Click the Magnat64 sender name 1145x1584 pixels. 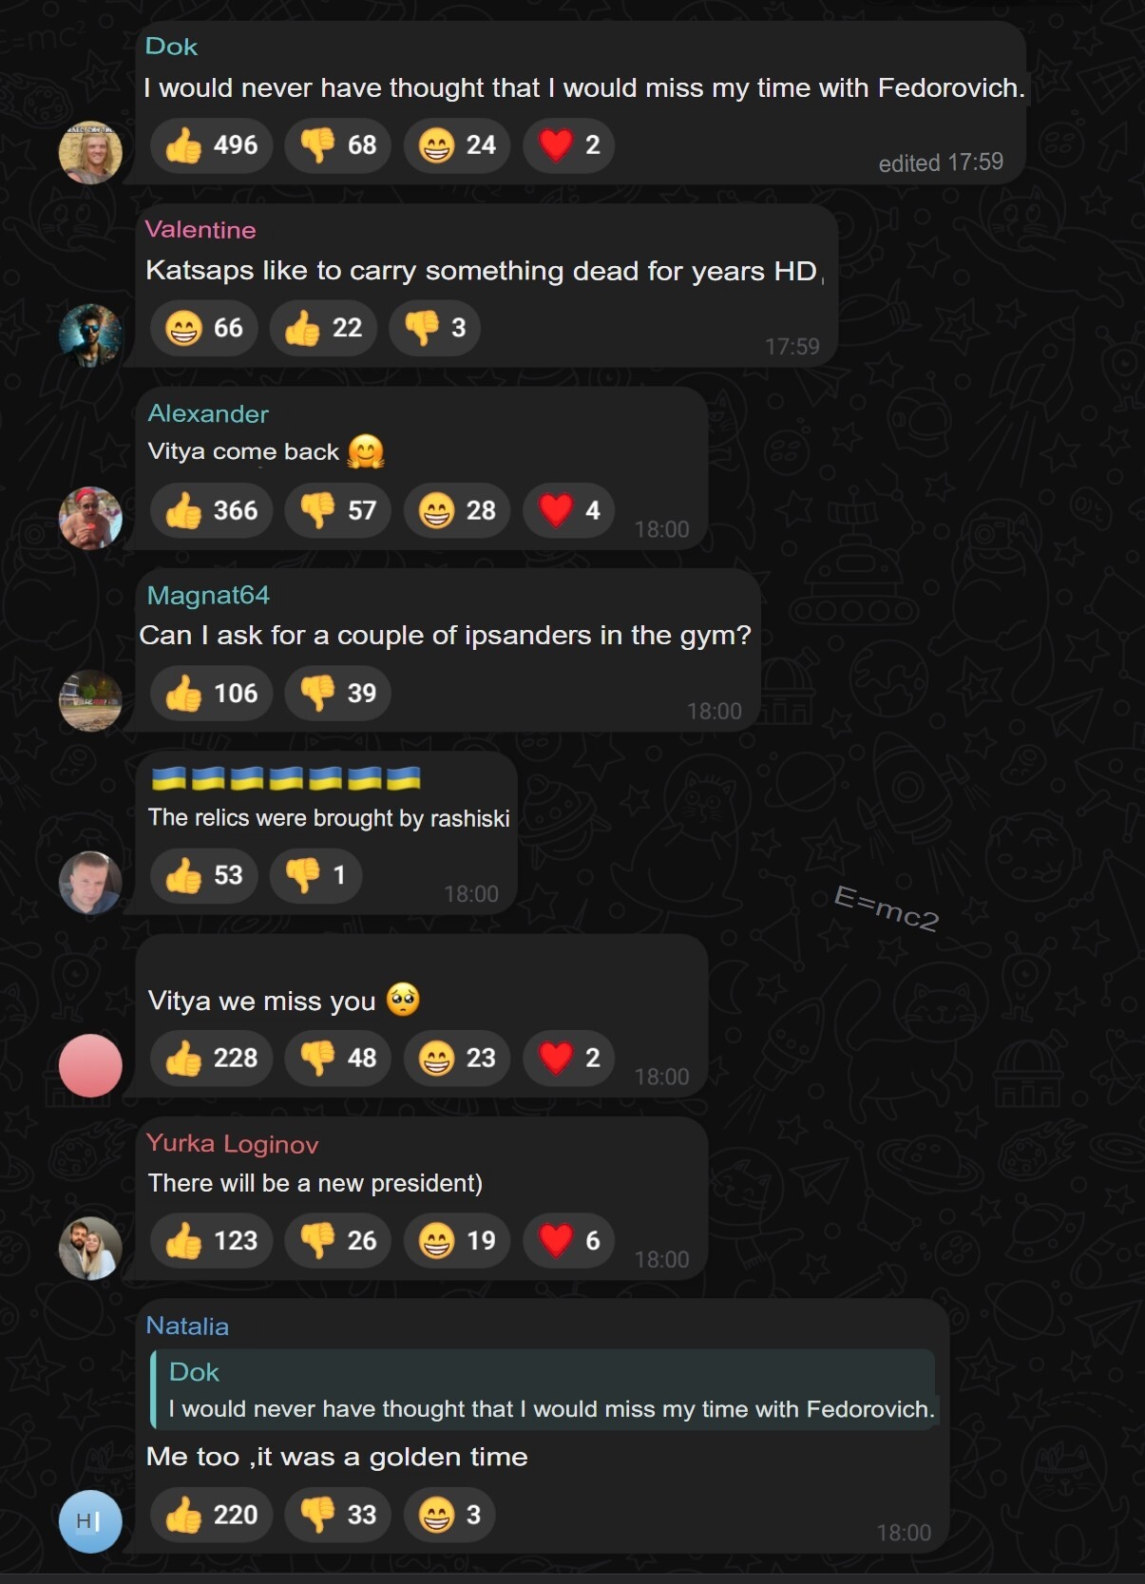(208, 596)
